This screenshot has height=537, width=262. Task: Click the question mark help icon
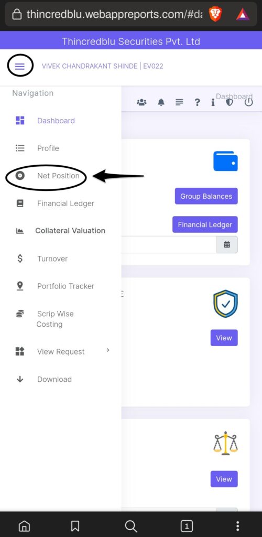pyautogui.click(x=197, y=102)
